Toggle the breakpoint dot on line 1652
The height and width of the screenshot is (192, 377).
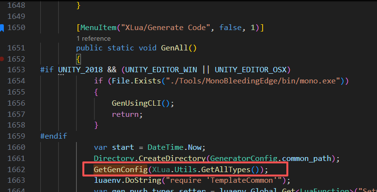click(1, 59)
